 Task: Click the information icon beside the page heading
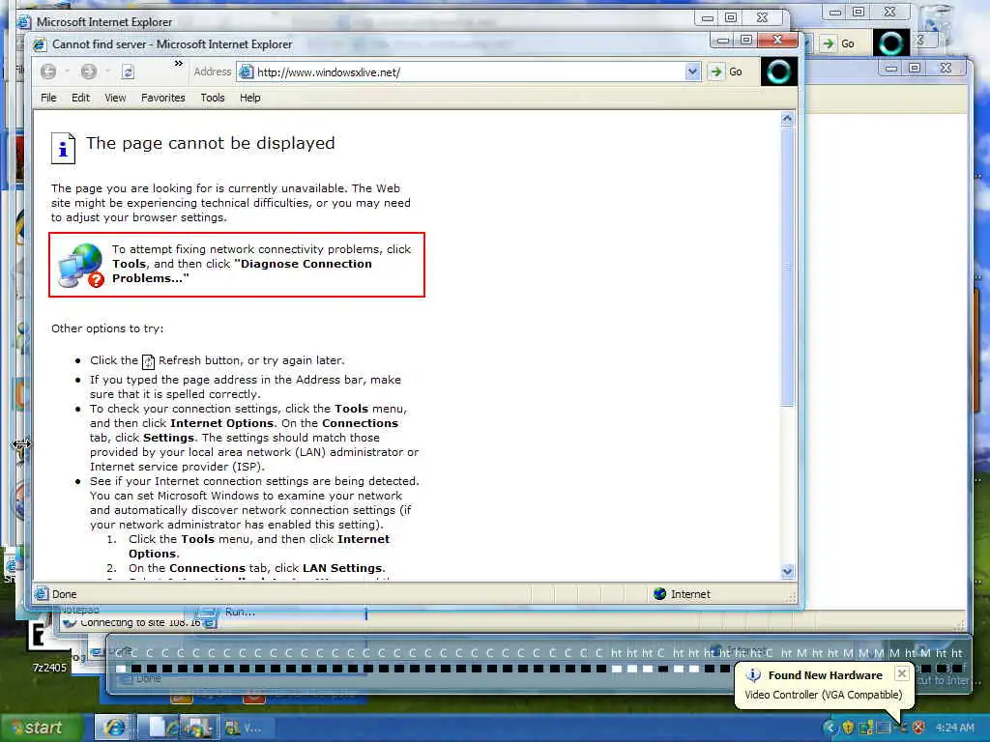point(63,148)
